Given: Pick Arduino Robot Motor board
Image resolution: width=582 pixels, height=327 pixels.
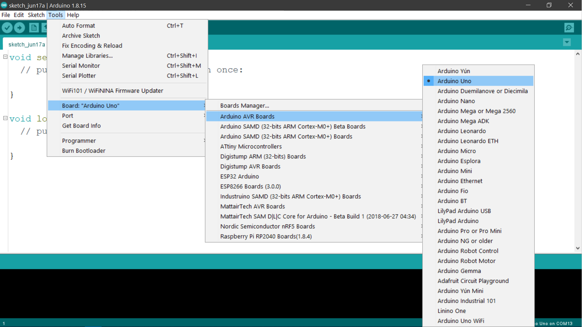Looking at the screenshot, I should tap(478, 261).
